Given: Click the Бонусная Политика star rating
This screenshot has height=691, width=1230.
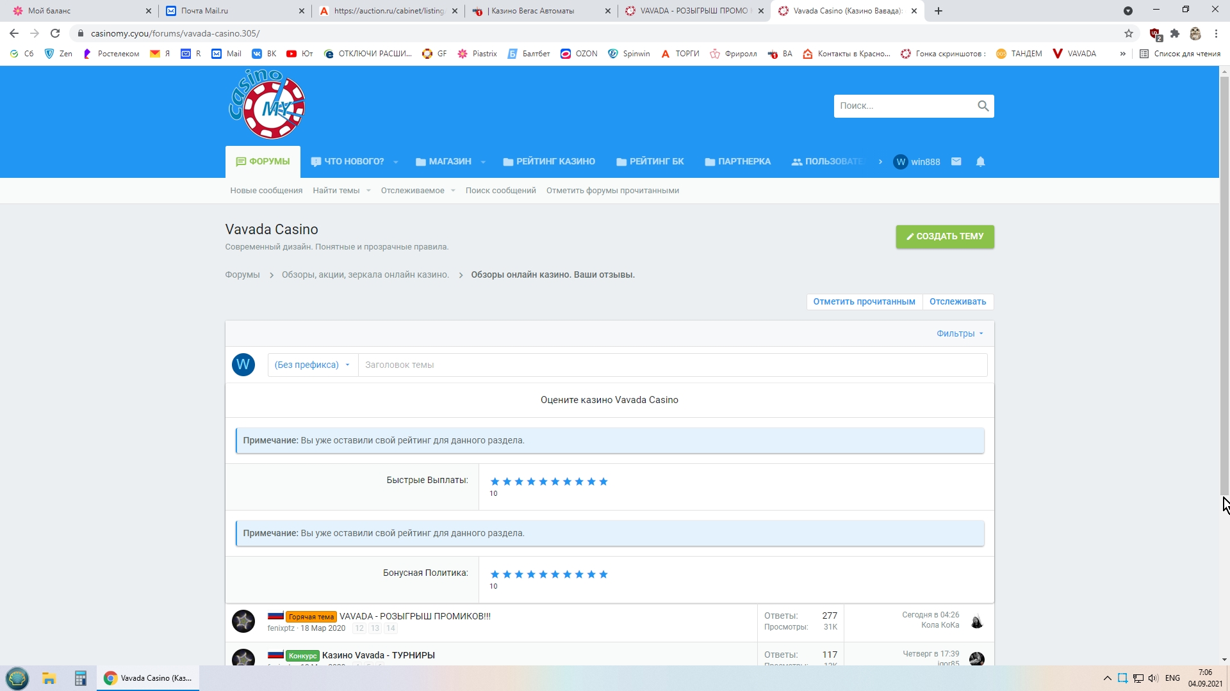Looking at the screenshot, I should coord(549,575).
